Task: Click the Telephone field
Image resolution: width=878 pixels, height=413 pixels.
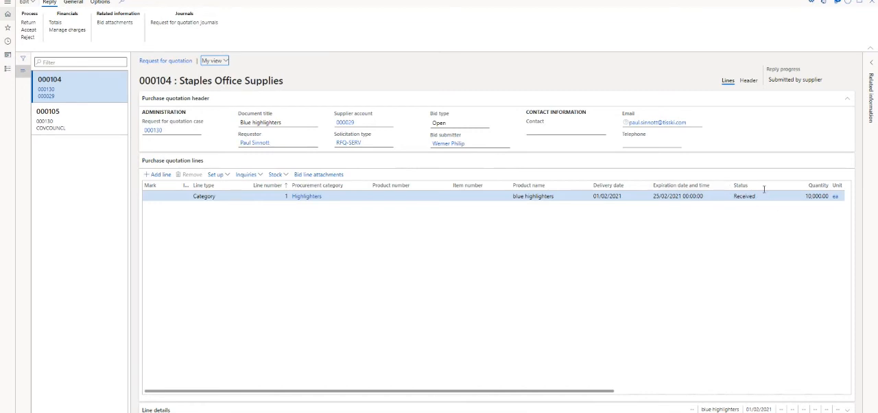Action: (x=652, y=143)
